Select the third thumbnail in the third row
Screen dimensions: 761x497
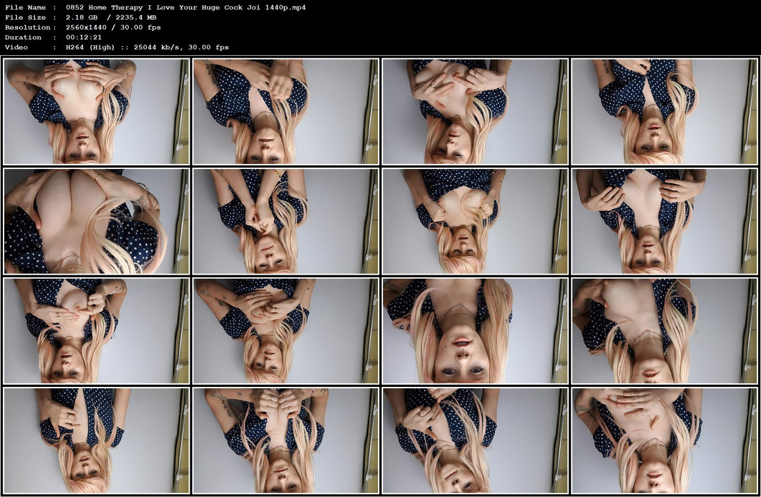476,330
